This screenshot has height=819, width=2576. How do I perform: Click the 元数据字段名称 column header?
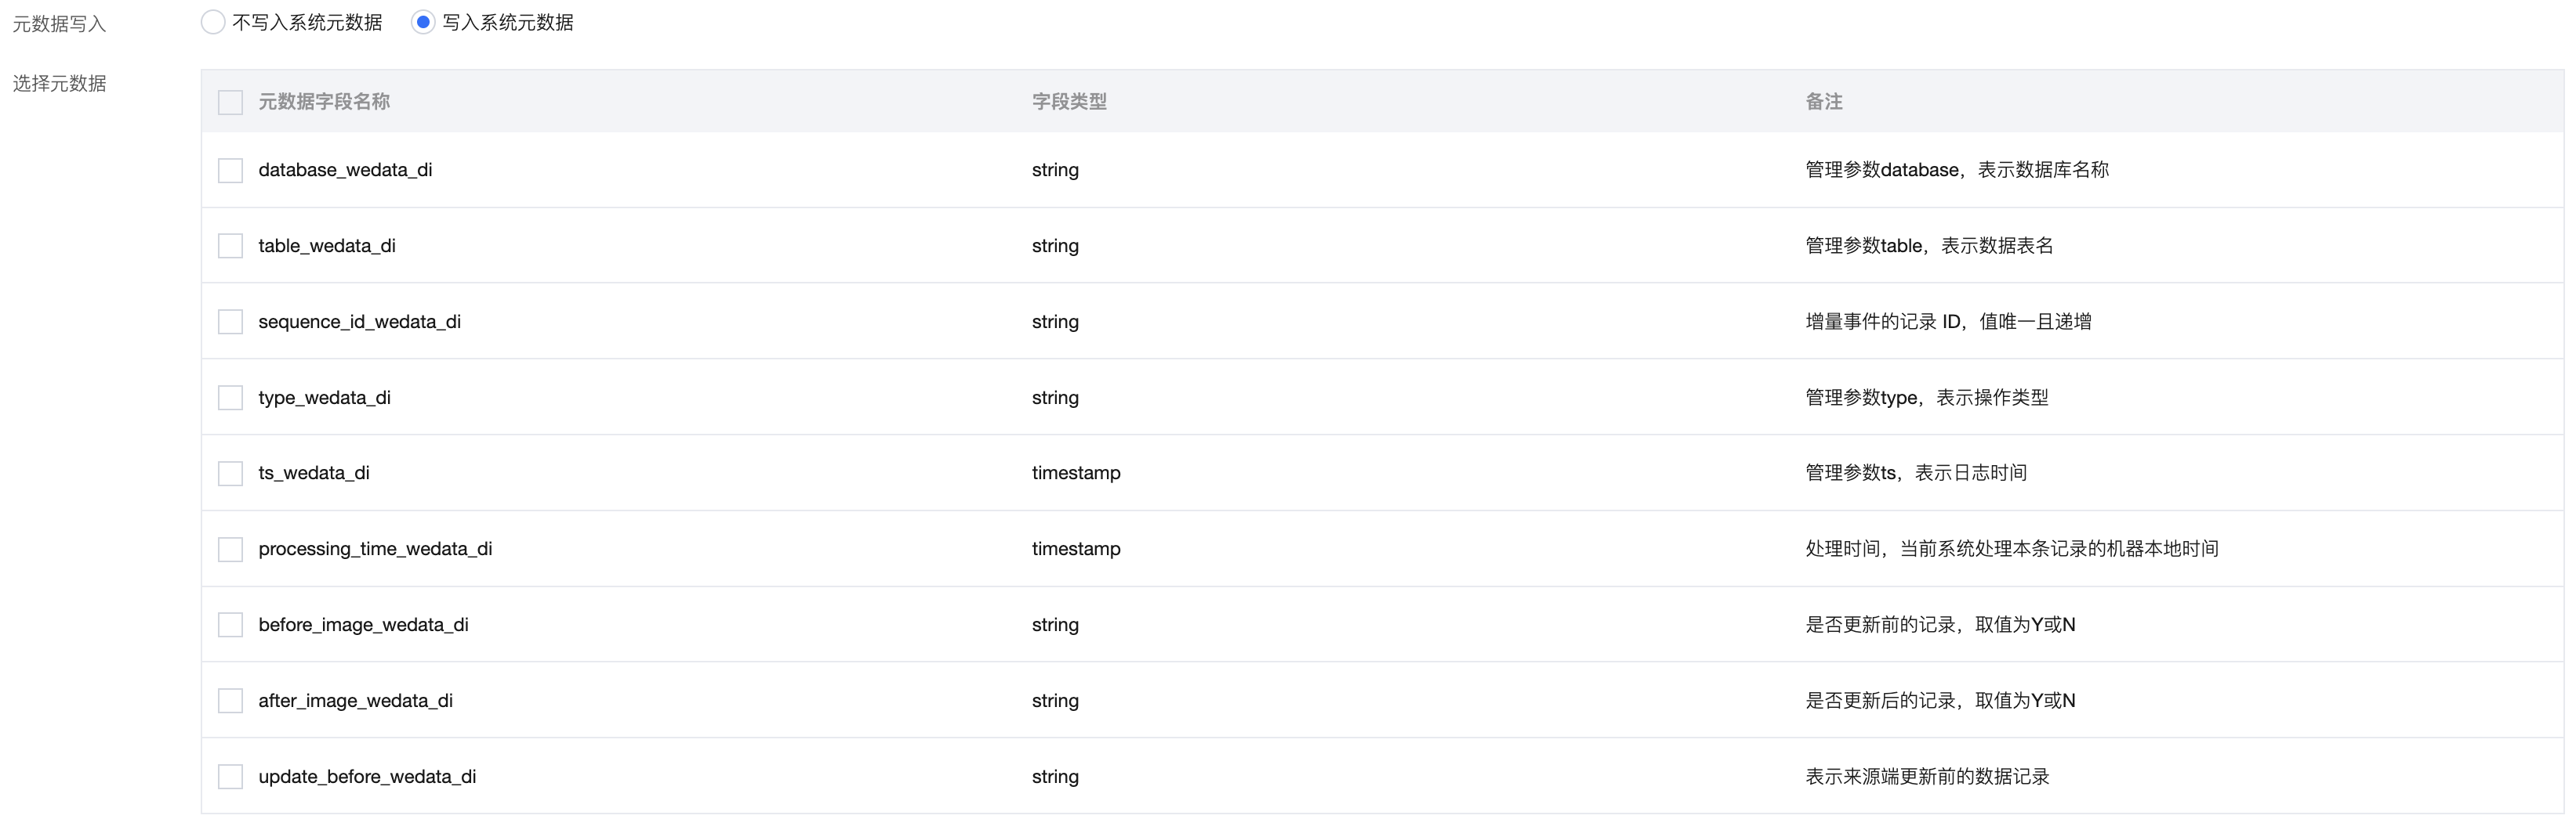(x=324, y=102)
